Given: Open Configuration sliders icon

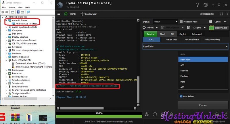Looking at the screenshot, I should (83, 14).
